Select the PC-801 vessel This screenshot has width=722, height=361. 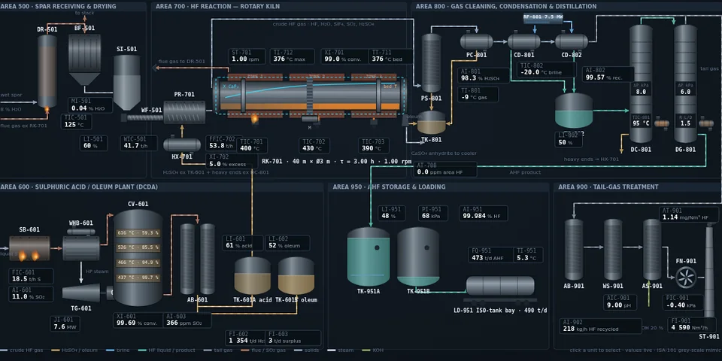(x=476, y=41)
